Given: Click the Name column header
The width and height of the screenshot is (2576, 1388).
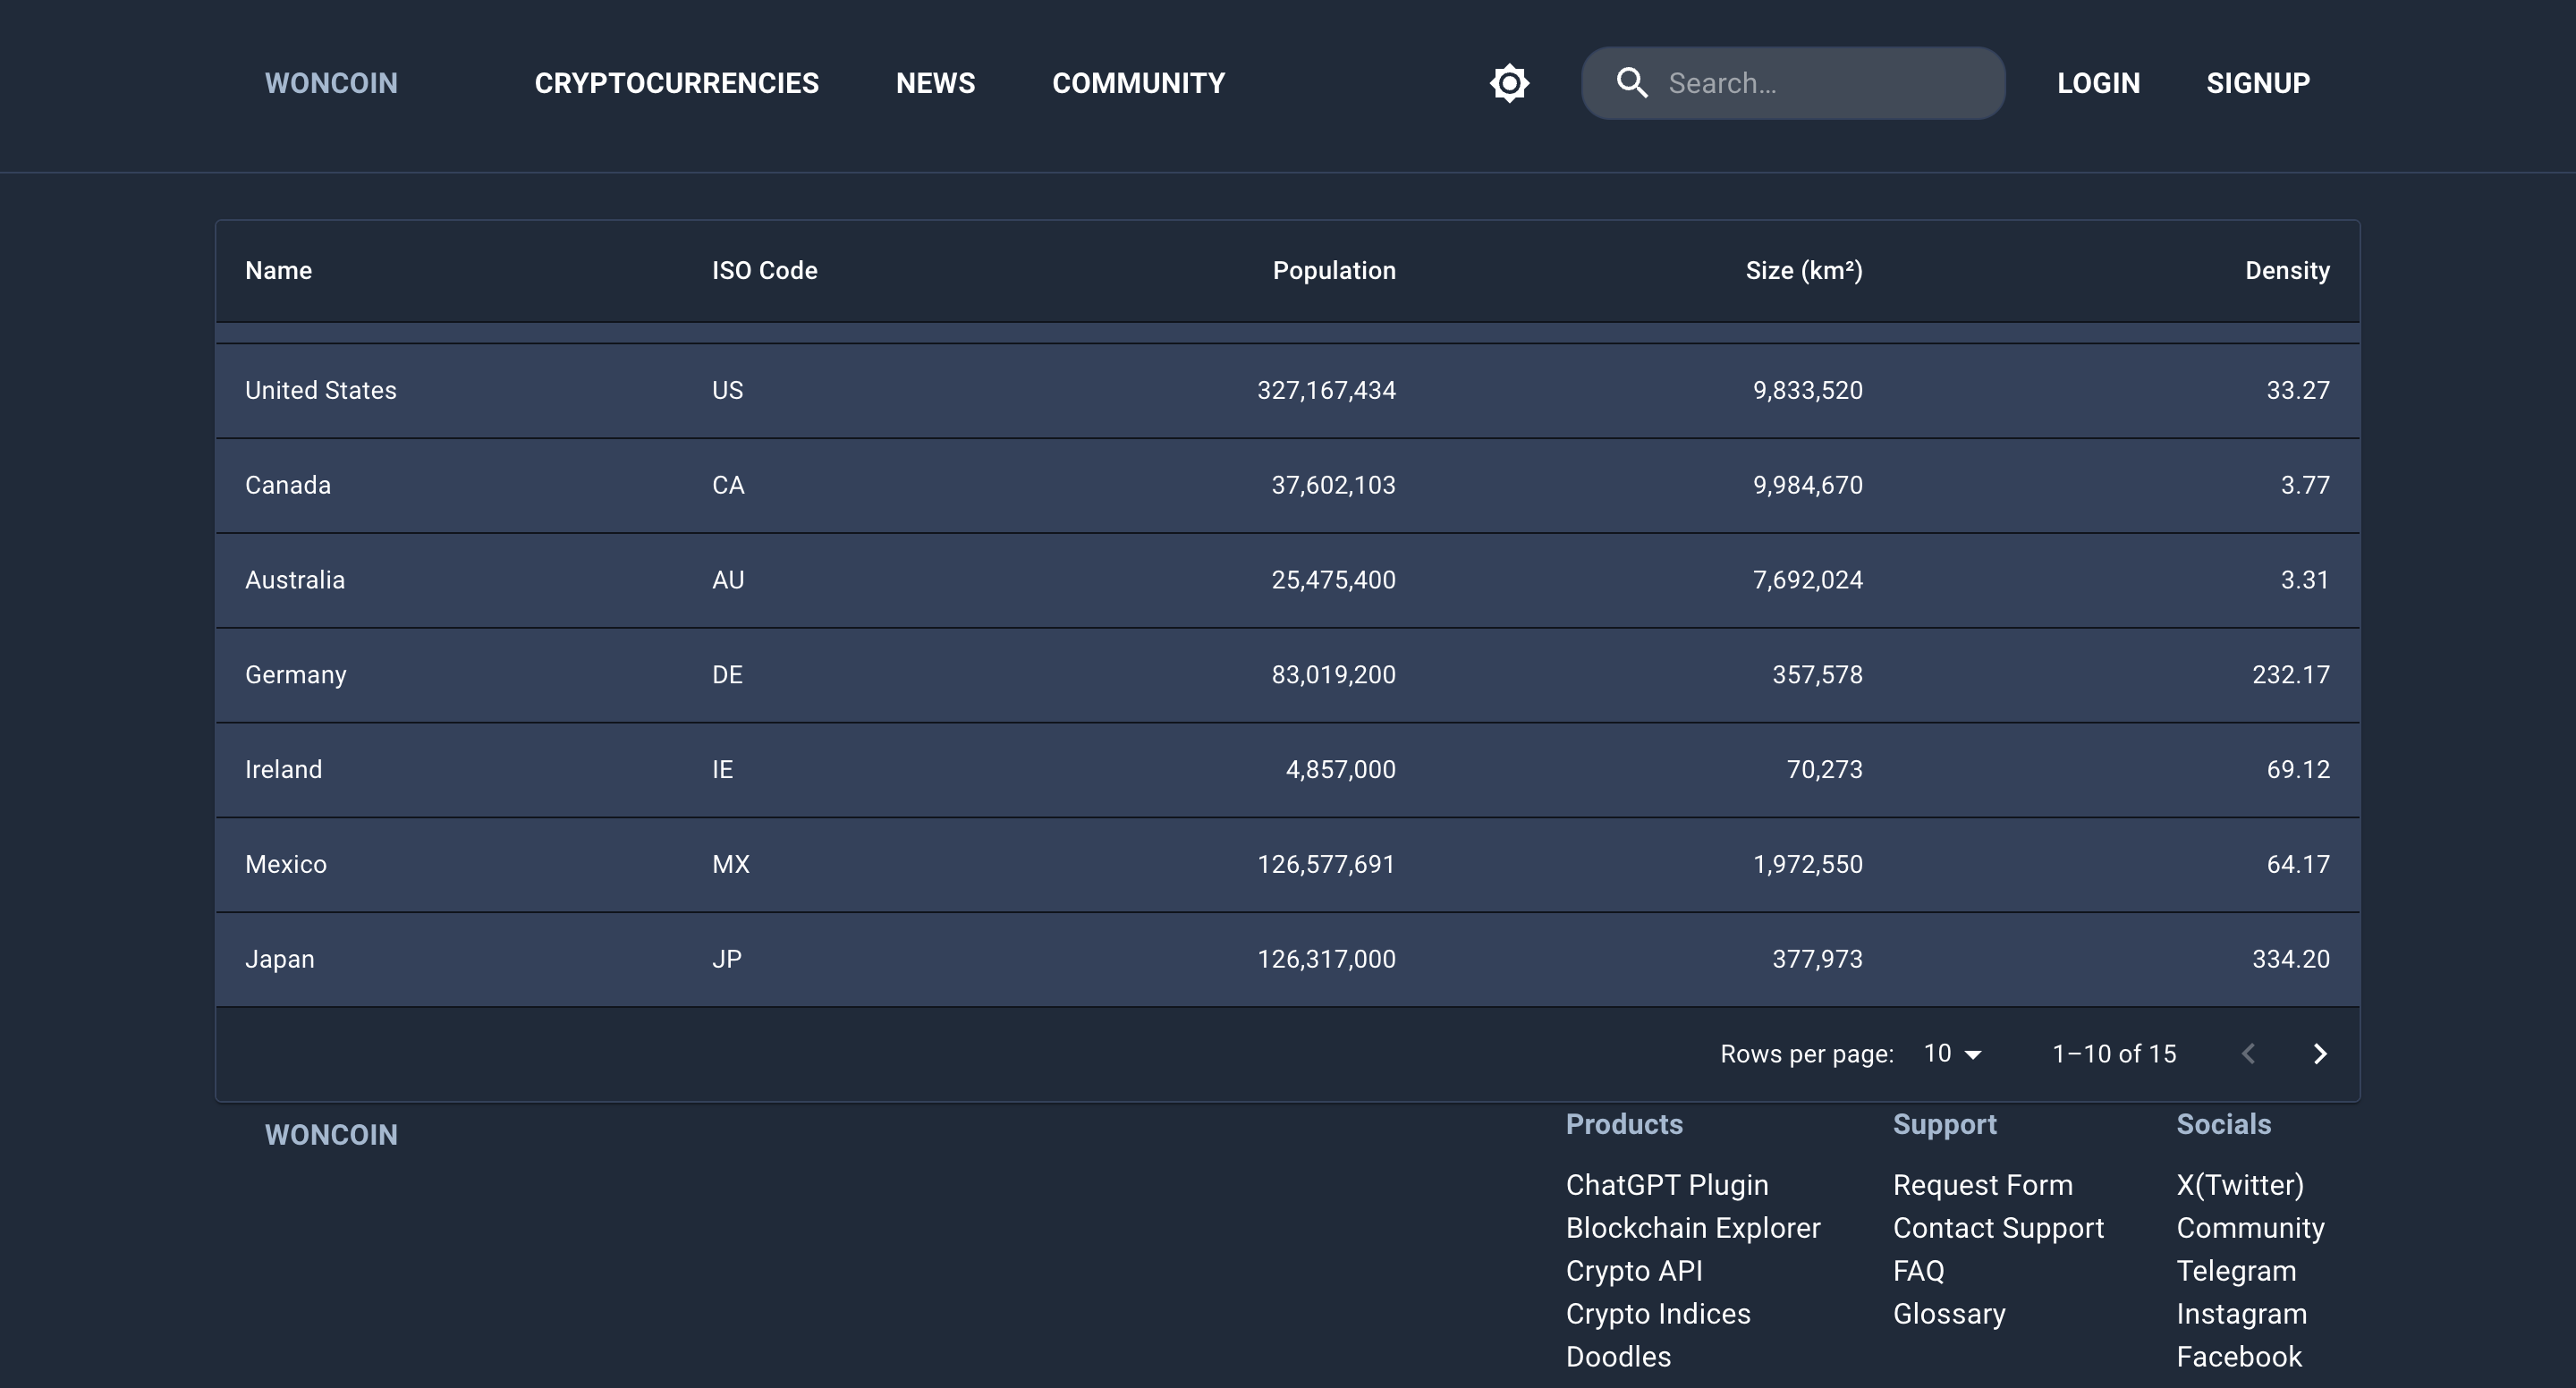Looking at the screenshot, I should (279, 271).
